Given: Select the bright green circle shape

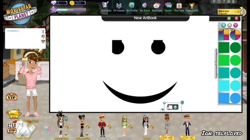Looking at the screenshot, I should click(235, 60).
